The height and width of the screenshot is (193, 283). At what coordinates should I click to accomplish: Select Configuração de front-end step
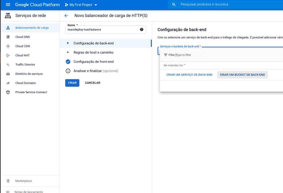coord(93,62)
